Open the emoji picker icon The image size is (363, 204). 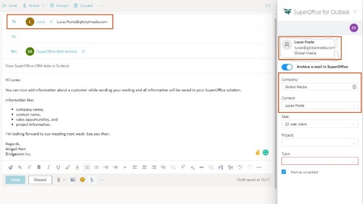tap(82, 180)
